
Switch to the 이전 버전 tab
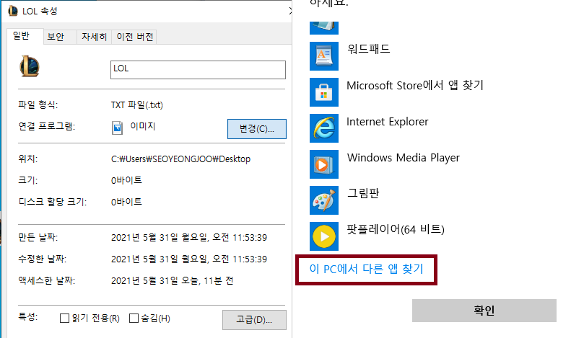(x=134, y=37)
